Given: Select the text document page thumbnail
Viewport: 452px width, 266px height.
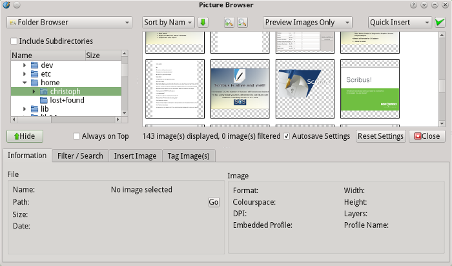Looking at the screenshot, I should pyautogui.click(x=175, y=89).
